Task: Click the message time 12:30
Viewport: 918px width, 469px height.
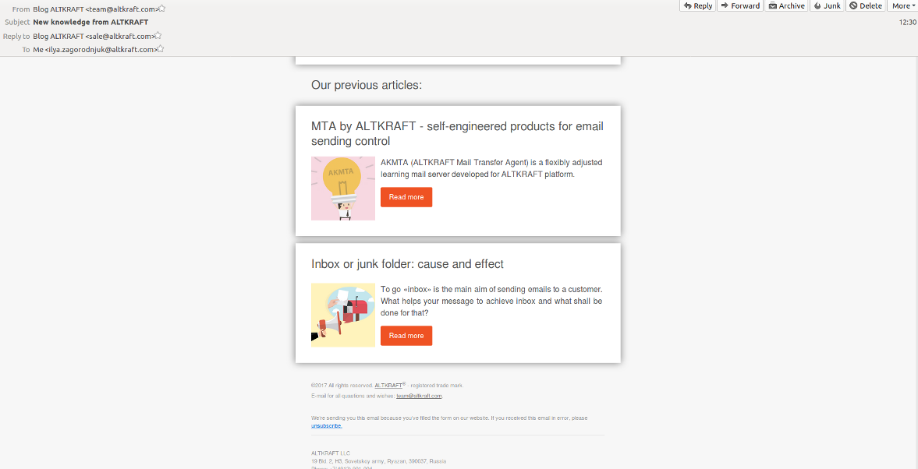Action: coord(907,23)
